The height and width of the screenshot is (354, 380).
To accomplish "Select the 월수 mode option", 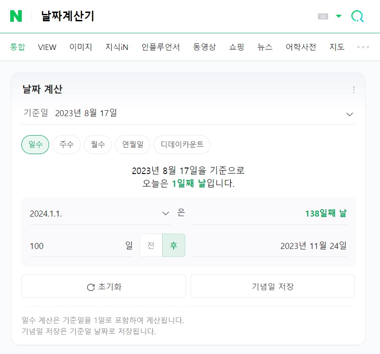I will coord(97,144).
